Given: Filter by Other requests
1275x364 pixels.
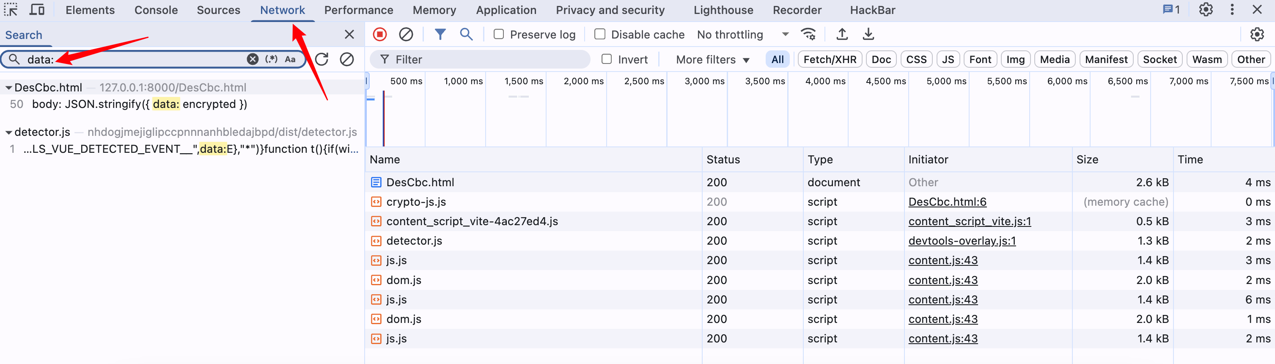Looking at the screenshot, I should pyautogui.click(x=1251, y=59).
